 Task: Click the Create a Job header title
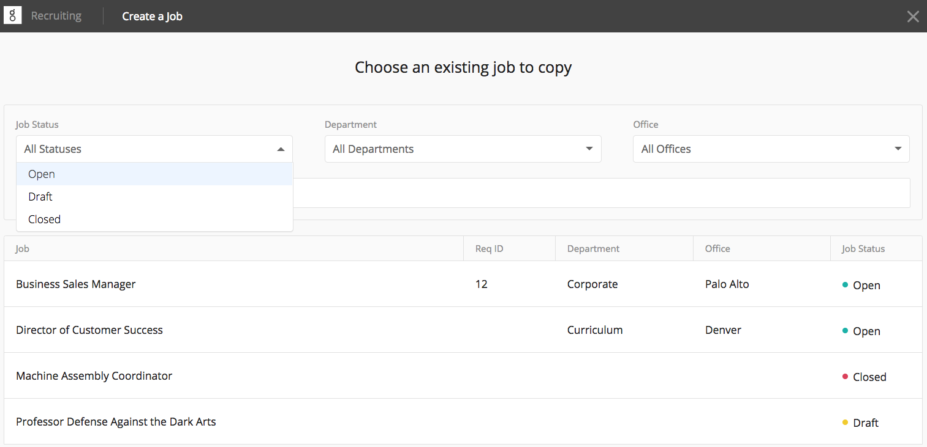click(x=152, y=17)
